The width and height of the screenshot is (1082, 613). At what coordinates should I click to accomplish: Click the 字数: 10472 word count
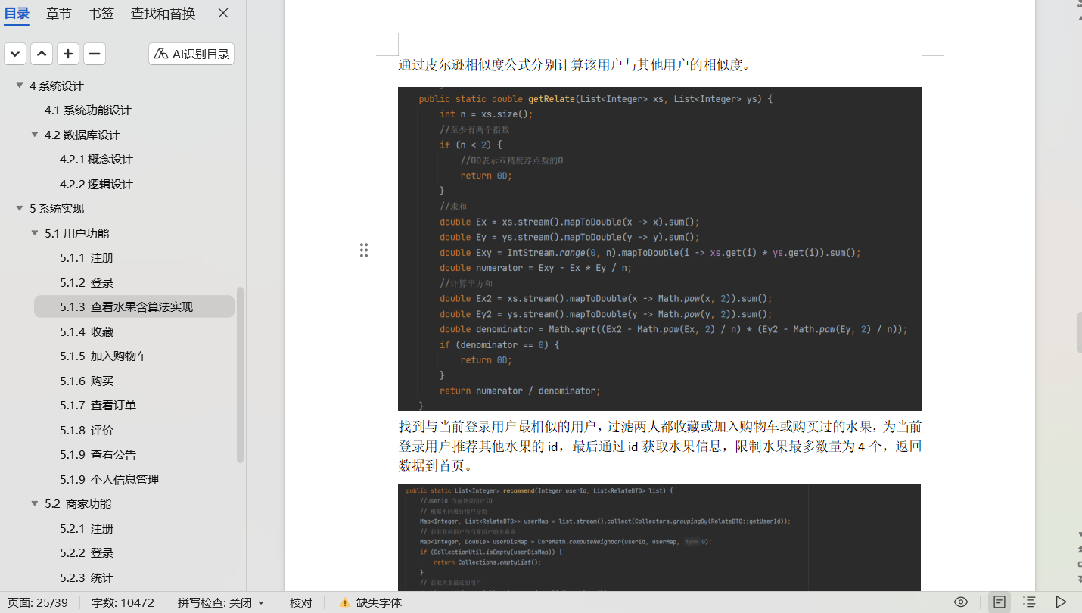[123, 603]
